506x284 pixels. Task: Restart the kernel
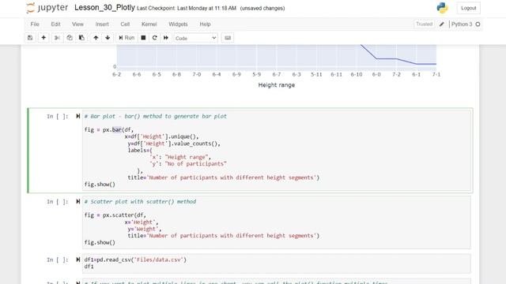point(155,38)
